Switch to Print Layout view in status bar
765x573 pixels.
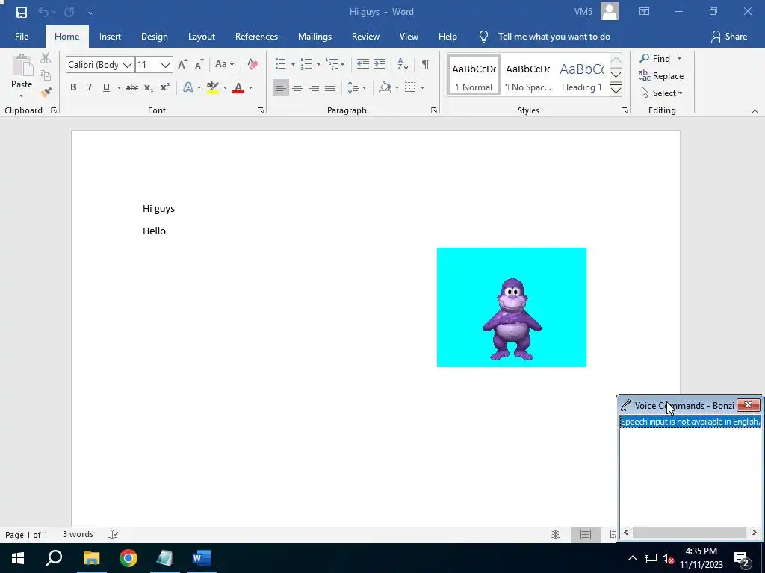tap(586, 534)
